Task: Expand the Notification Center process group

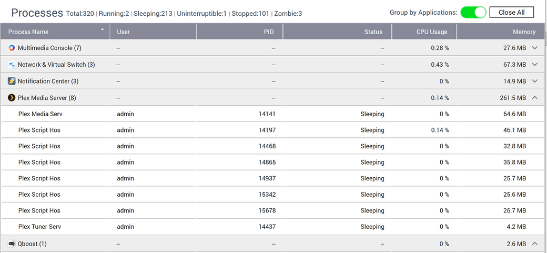Action: click(535, 82)
